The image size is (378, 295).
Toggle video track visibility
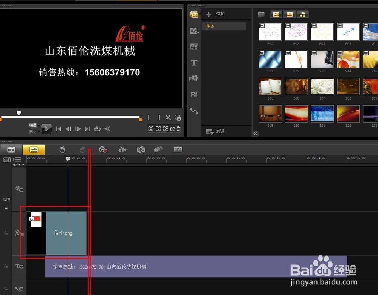click(19, 189)
